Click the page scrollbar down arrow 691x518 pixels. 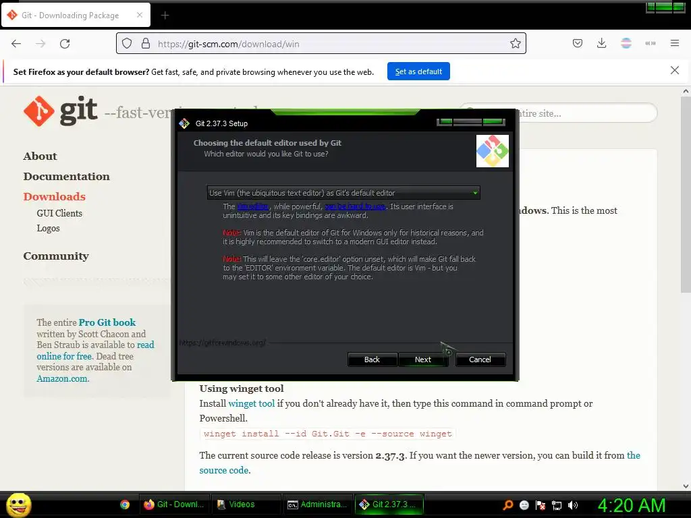686,486
